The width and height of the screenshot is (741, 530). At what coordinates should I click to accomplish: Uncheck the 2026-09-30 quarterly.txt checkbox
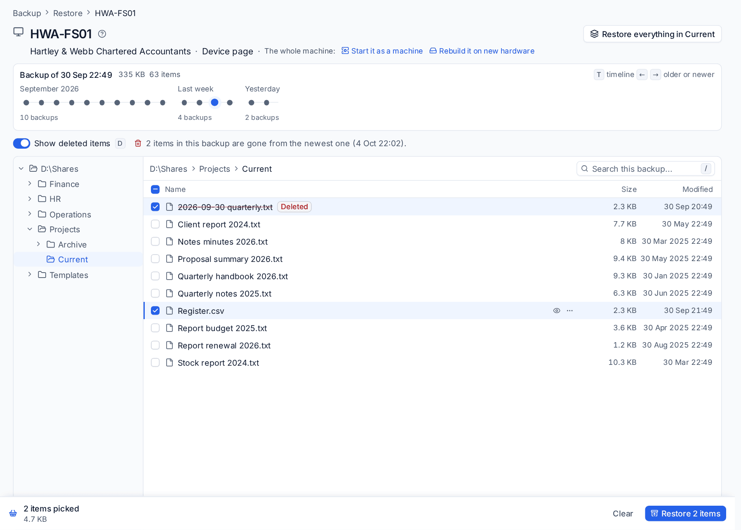click(155, 207)
